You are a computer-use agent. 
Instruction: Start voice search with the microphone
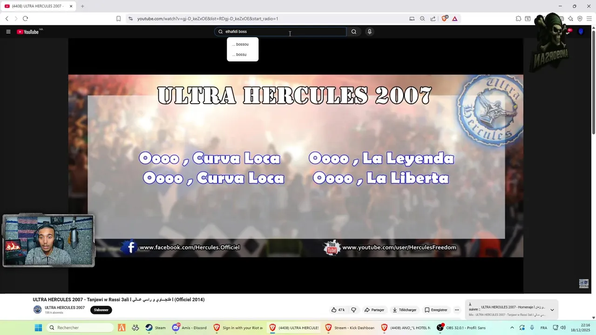coord(370,32)
